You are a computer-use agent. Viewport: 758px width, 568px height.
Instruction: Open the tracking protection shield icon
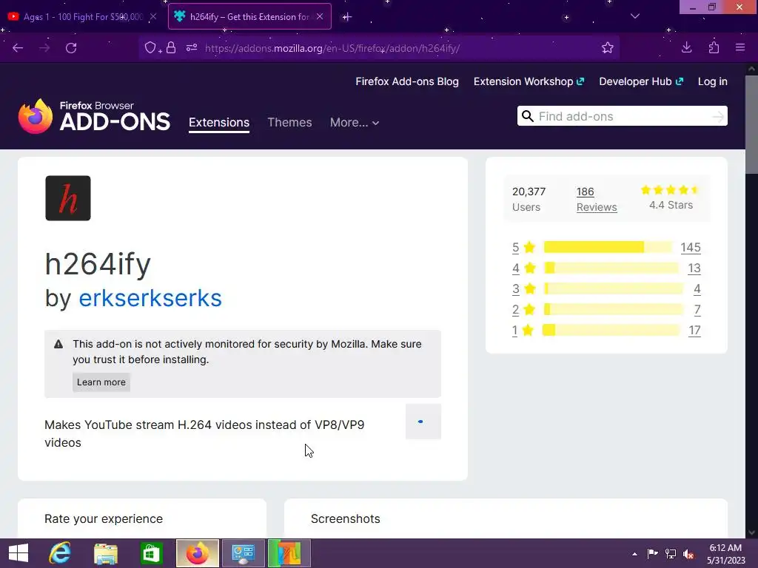(x=151, y=48)
